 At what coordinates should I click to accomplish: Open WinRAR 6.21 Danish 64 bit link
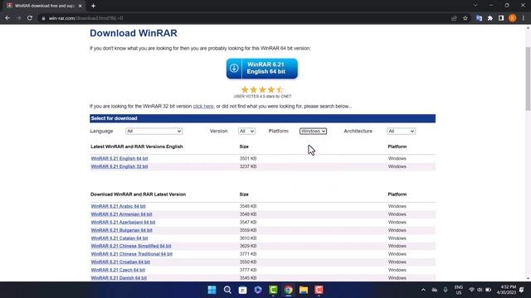[x=119, y=278]
